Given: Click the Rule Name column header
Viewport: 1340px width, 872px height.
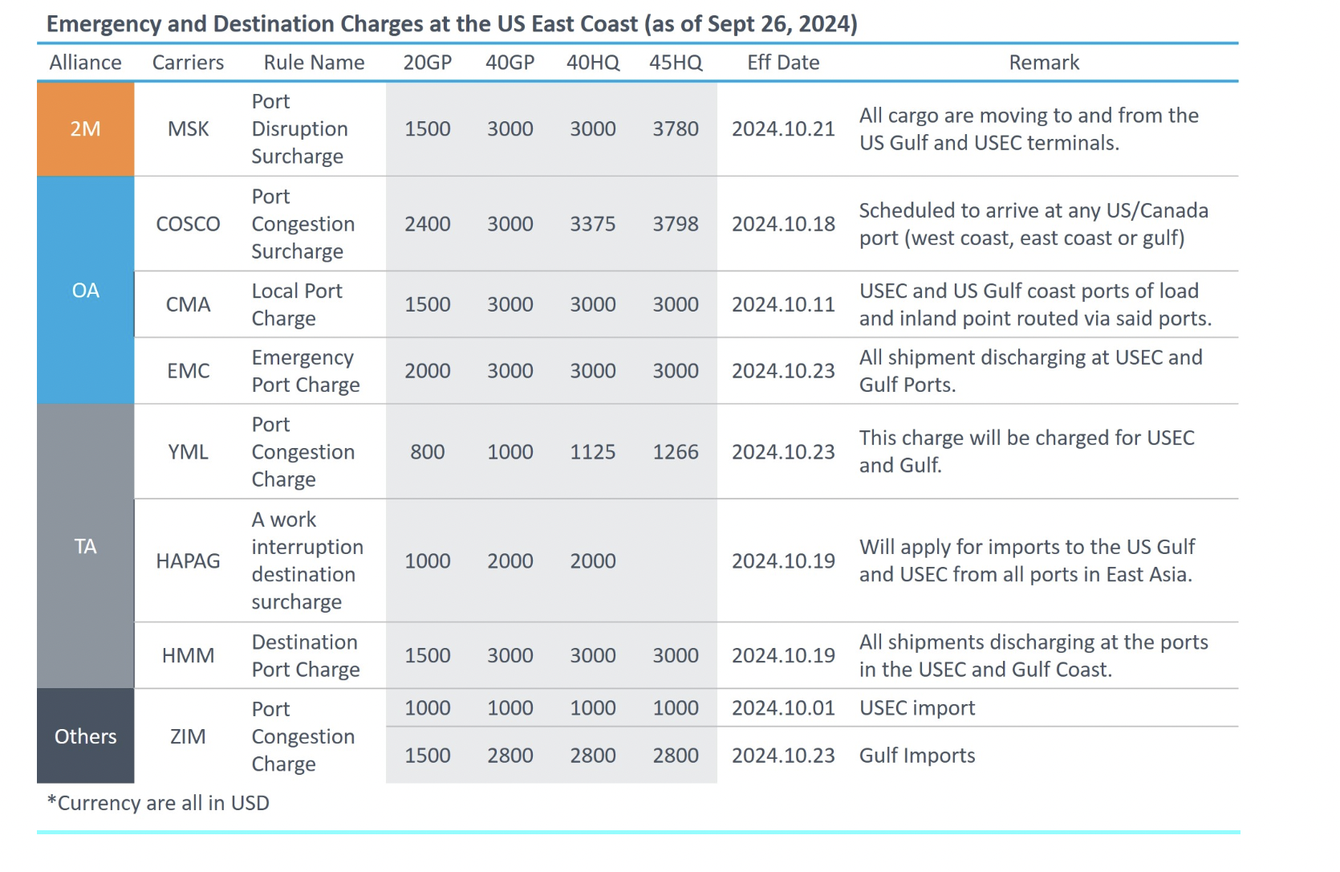Looking at the screenshot, I should click(x=314, y=63).
